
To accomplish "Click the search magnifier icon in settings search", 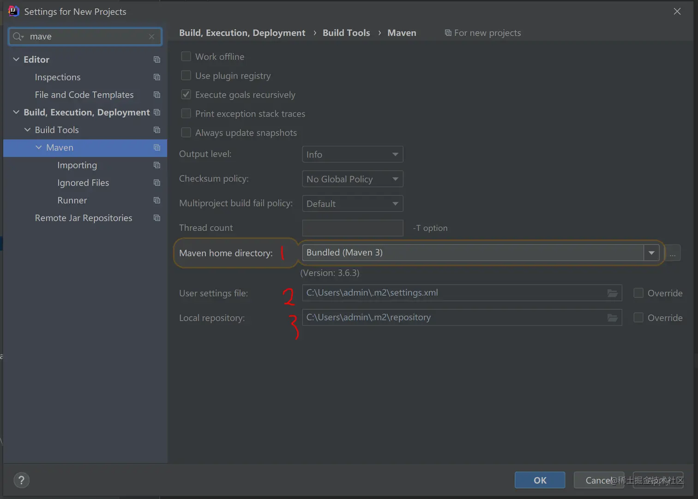I will tap(18, 36).
